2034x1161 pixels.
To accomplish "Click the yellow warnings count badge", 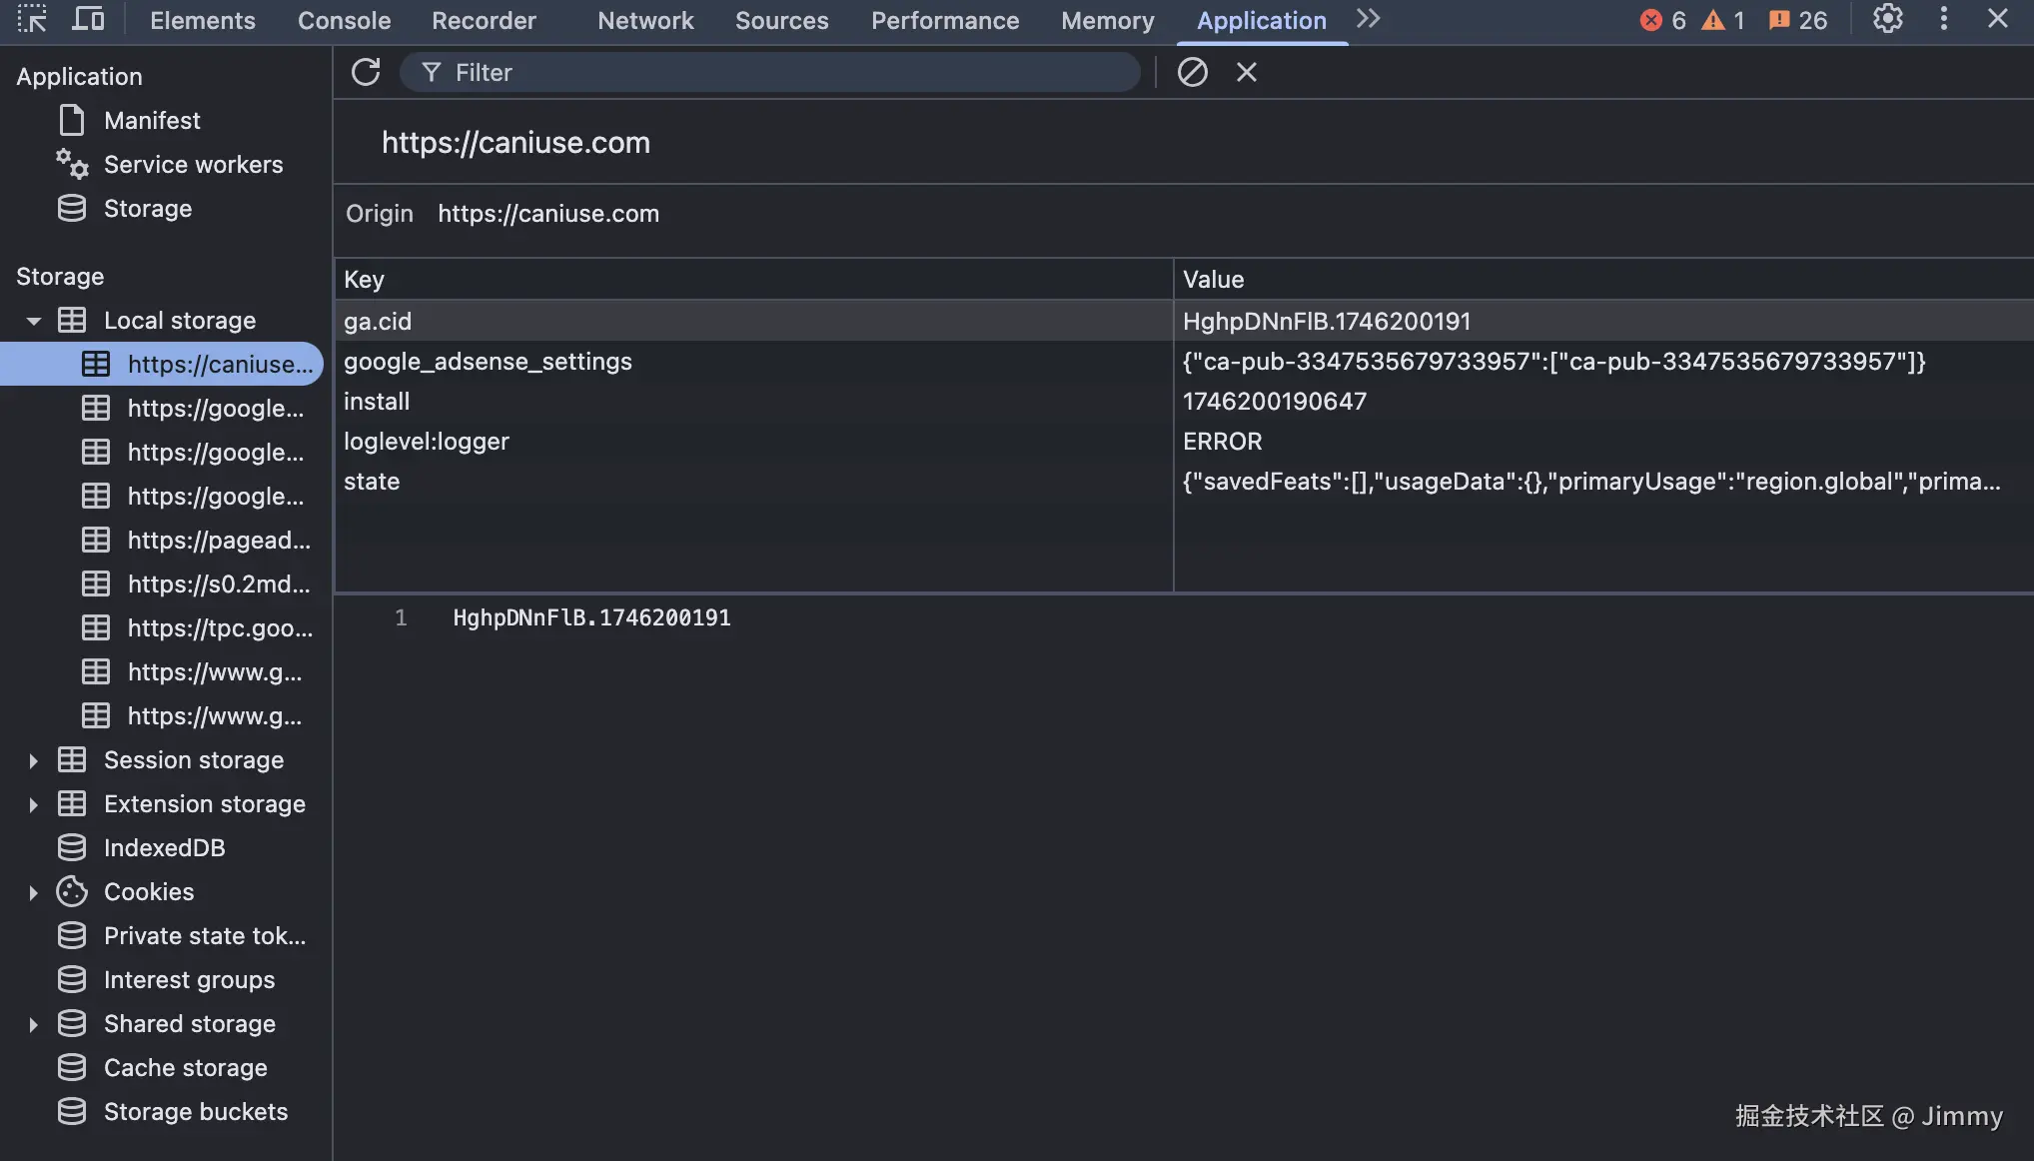I will pos(1723,20).
